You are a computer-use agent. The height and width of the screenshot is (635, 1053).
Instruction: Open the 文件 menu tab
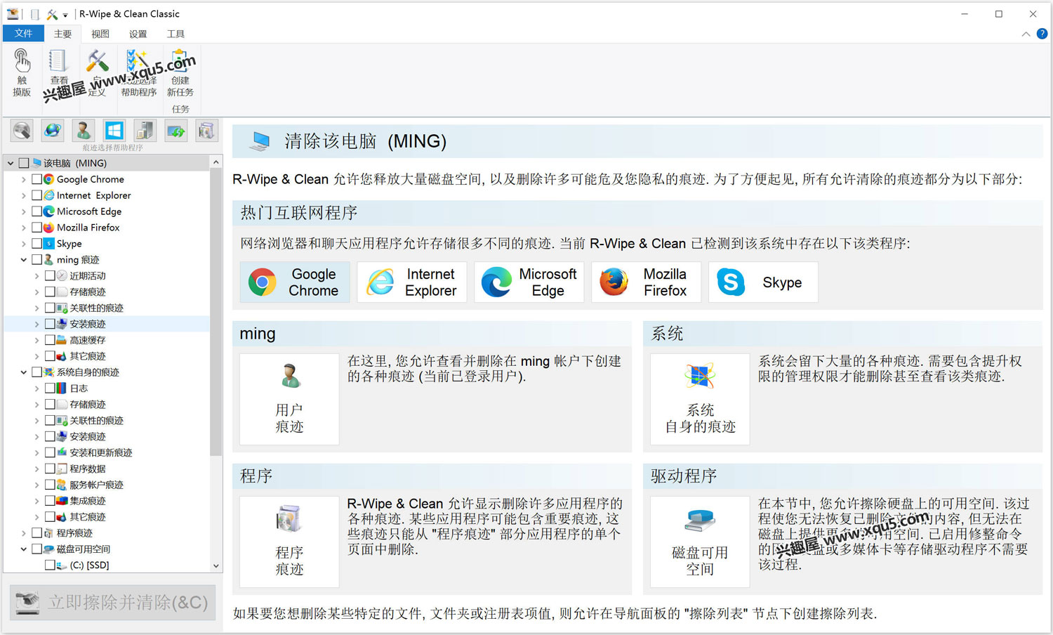[23, 34]
